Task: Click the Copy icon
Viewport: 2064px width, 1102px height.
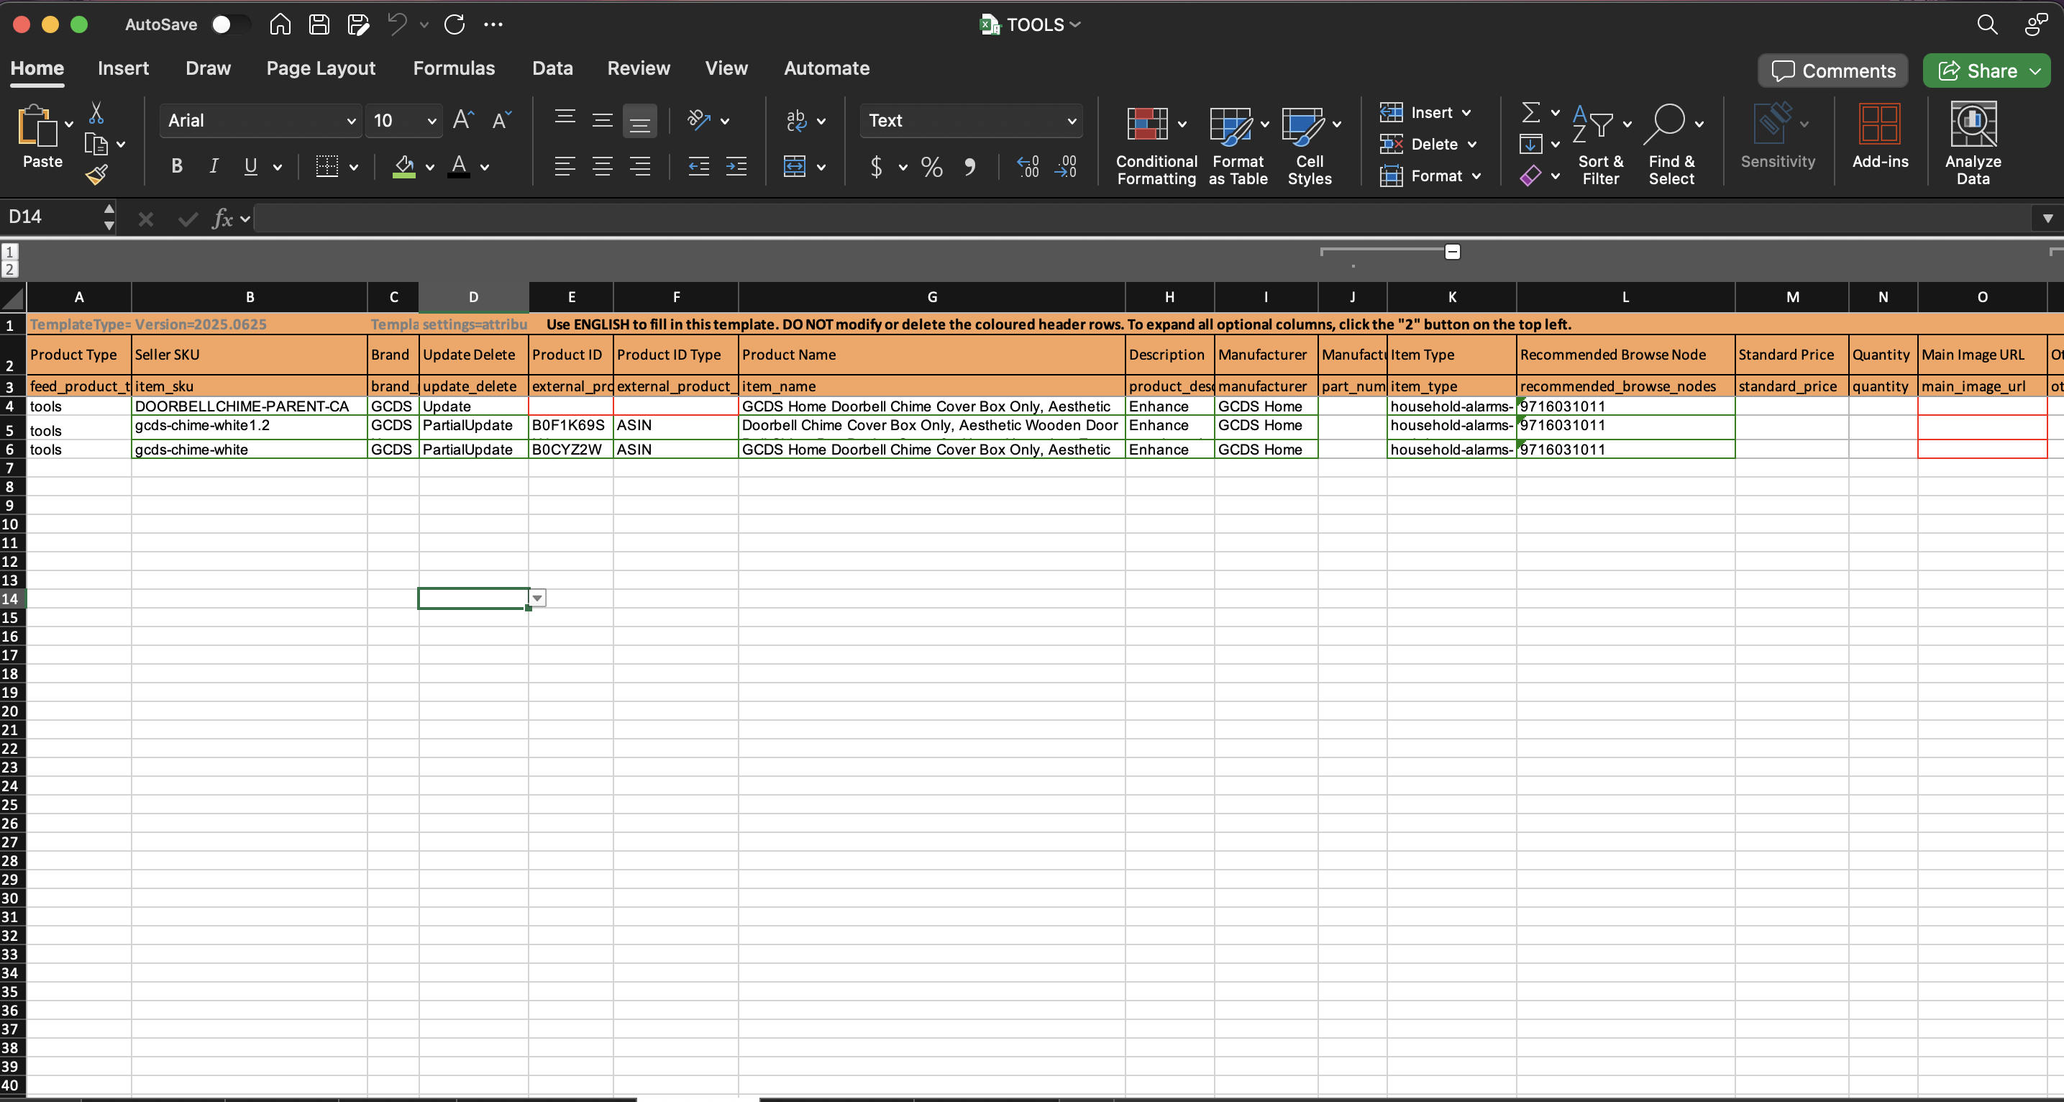Action: pyautogui.click(x=96, y=145)
